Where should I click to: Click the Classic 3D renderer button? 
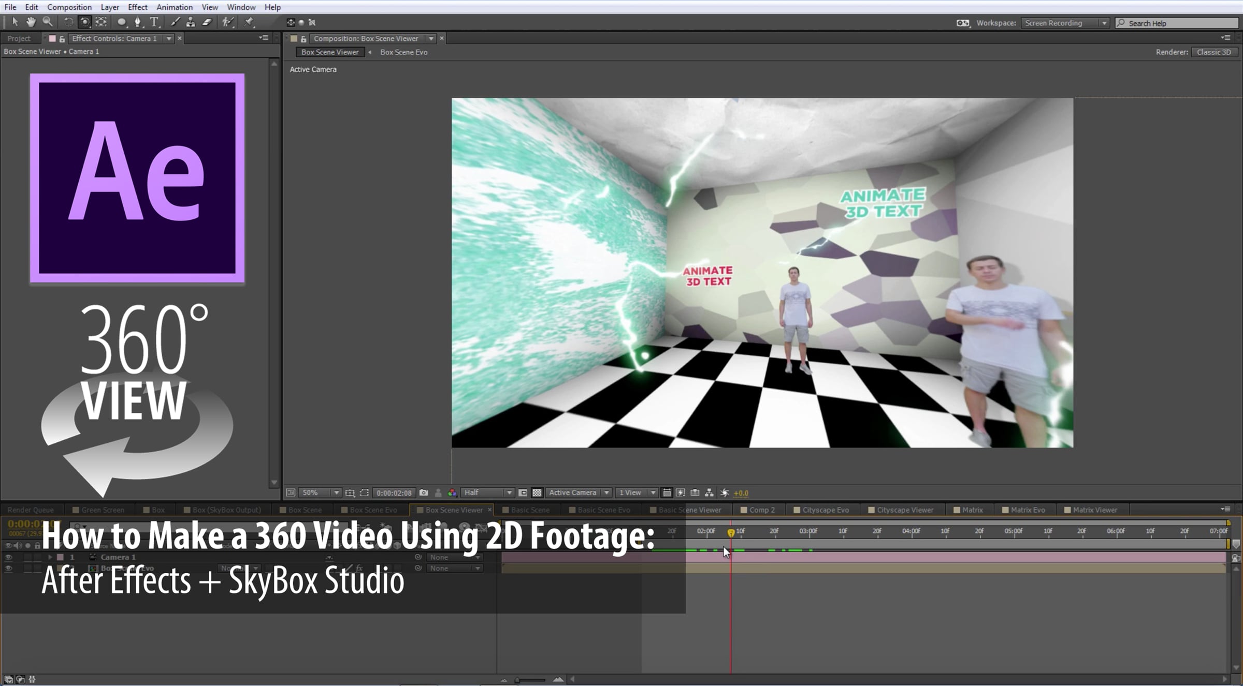click(x=1213, y=52)
